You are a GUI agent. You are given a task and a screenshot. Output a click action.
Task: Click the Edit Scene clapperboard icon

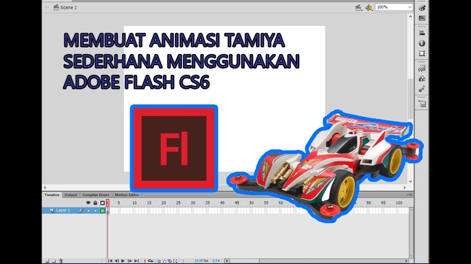(x=359, y=7)
